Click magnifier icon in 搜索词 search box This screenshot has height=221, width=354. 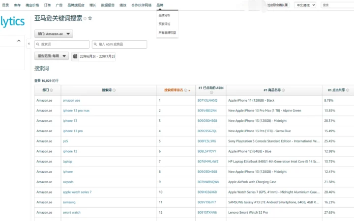pos(38,44)
